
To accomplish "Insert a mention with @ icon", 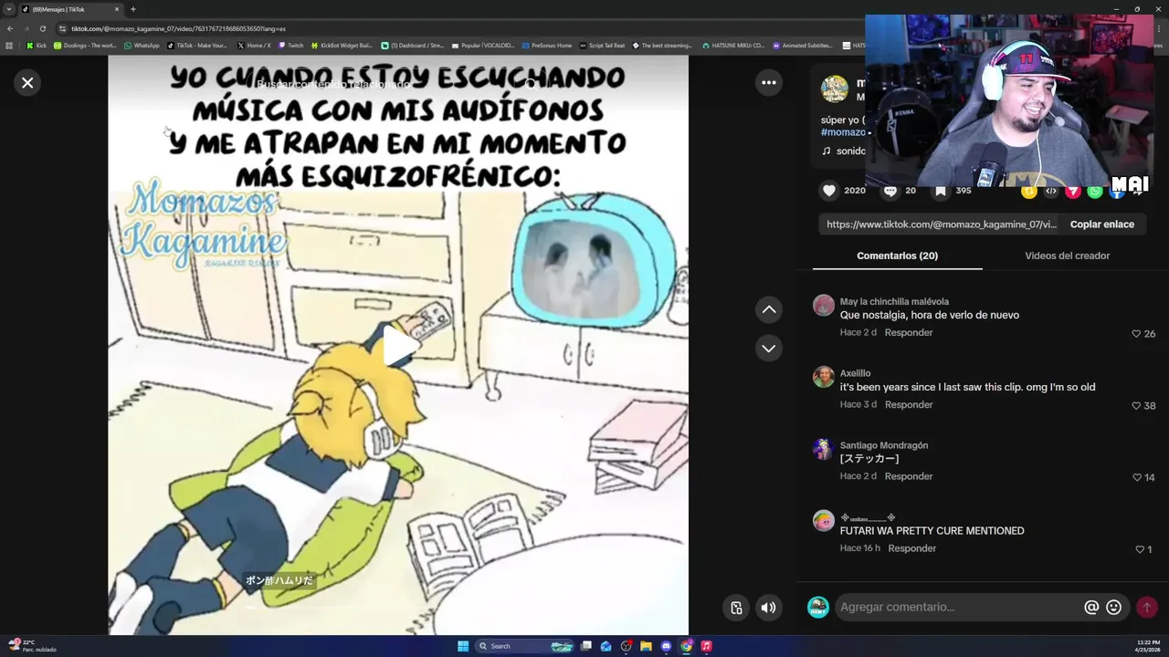I will [1091, 608].
